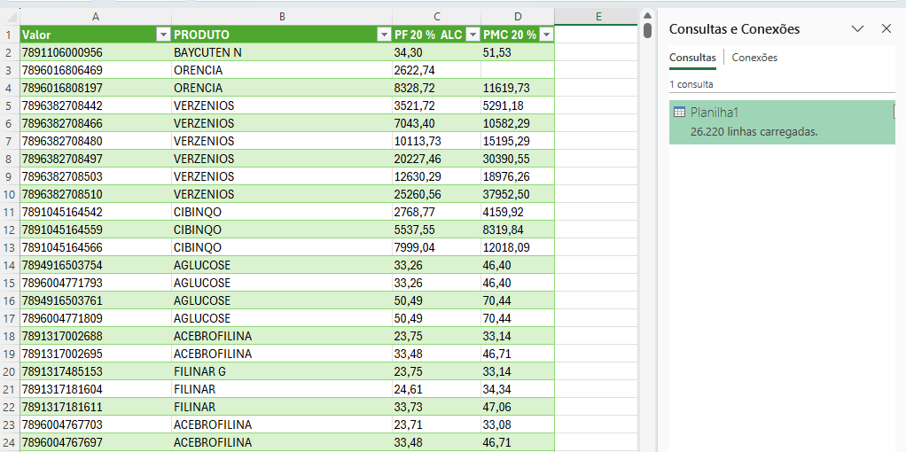Click the 26.220 linhas carregadas status text
This screenshot has width=906, height=452.
[x=754, y=131]
